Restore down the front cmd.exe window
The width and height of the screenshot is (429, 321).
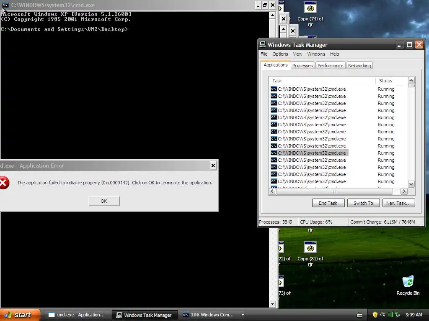(265, 5)
